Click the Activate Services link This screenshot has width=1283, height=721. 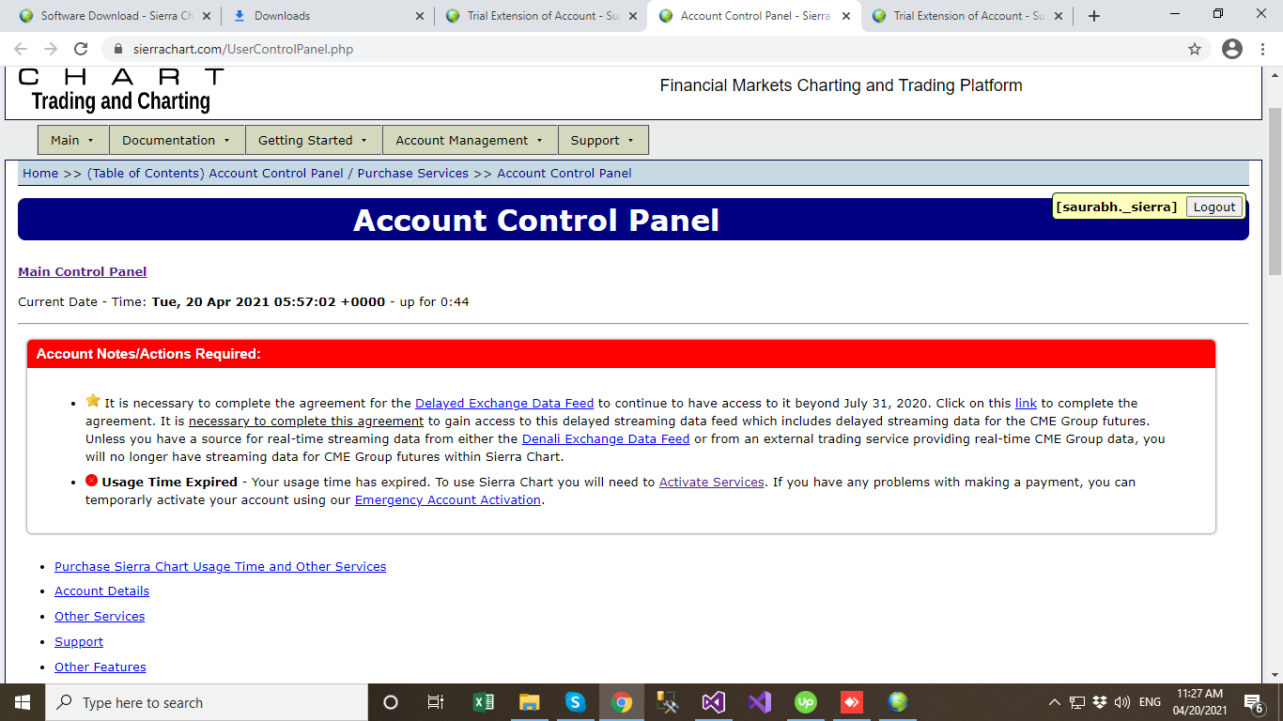(712, 482)
